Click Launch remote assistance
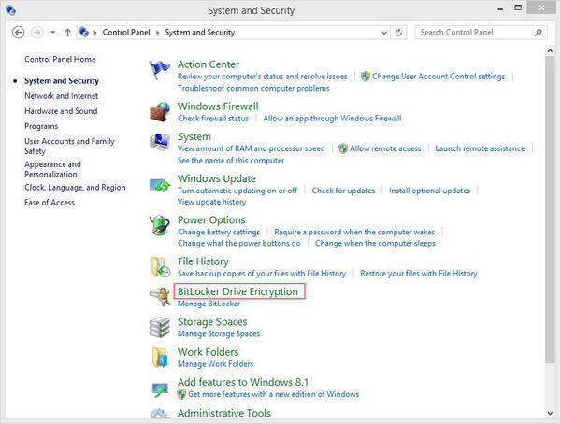 (480, 148)
